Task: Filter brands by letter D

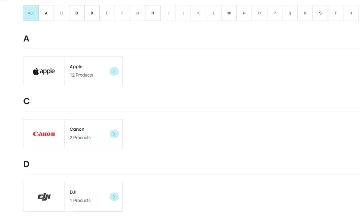Action: (x=92, y=13)
